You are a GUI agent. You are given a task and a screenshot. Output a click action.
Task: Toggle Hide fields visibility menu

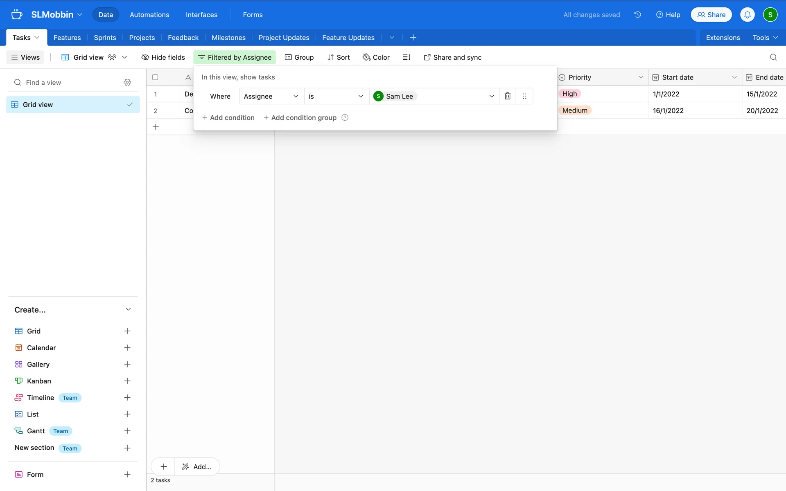point(163,57)
